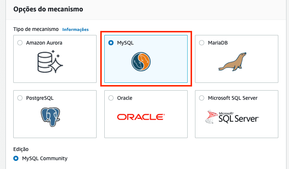
Task: Click the MySQL engine label text
Action: tap(125, 43)
